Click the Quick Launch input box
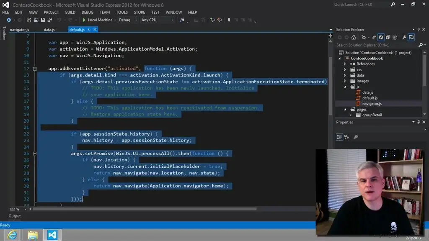 pyautogui.click(x=361, y=4)
